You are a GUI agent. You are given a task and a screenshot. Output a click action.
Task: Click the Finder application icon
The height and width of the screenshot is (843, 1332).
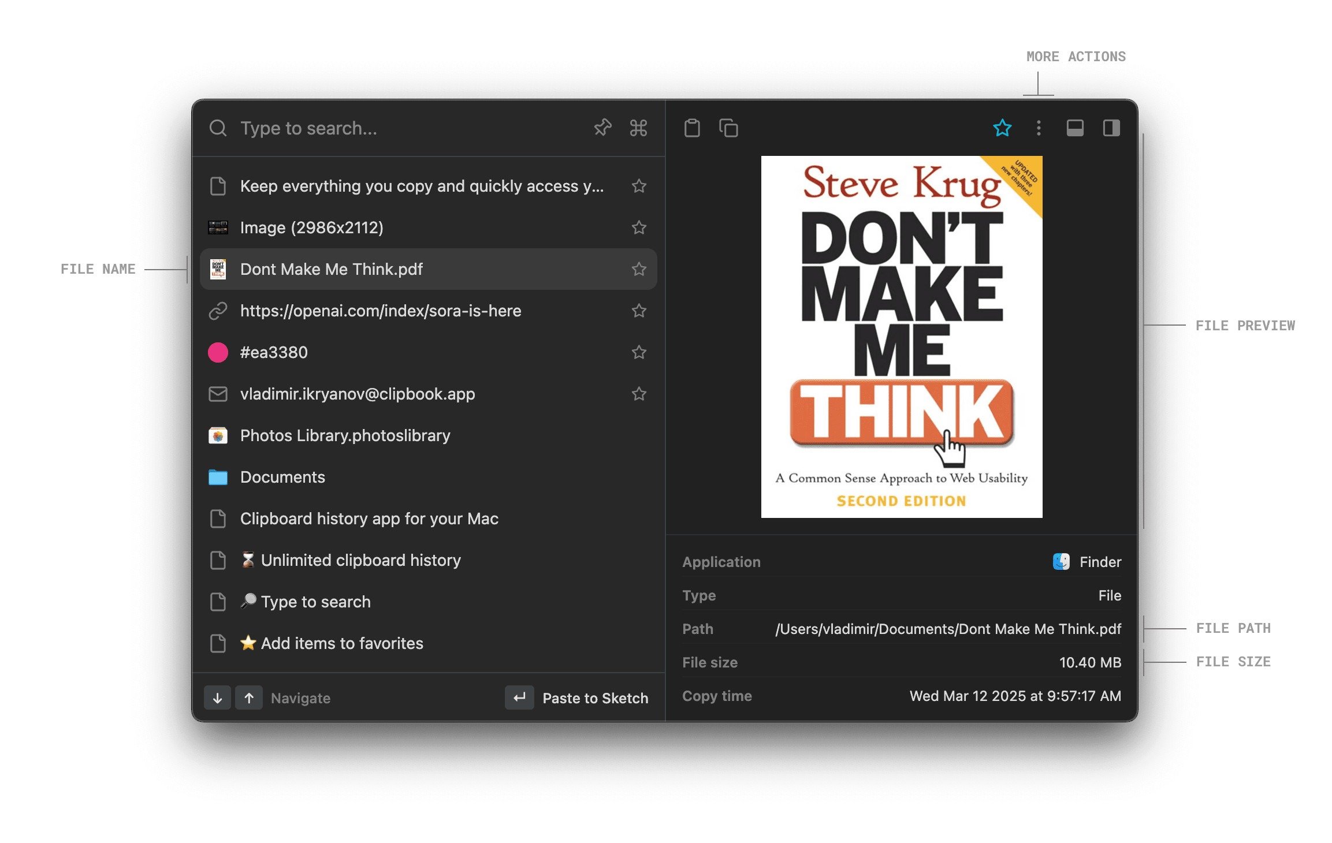coord(1061,561)
